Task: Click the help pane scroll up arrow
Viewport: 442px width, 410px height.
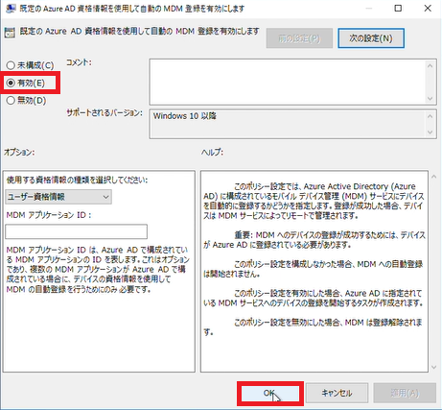Action: tap(434, 177)
